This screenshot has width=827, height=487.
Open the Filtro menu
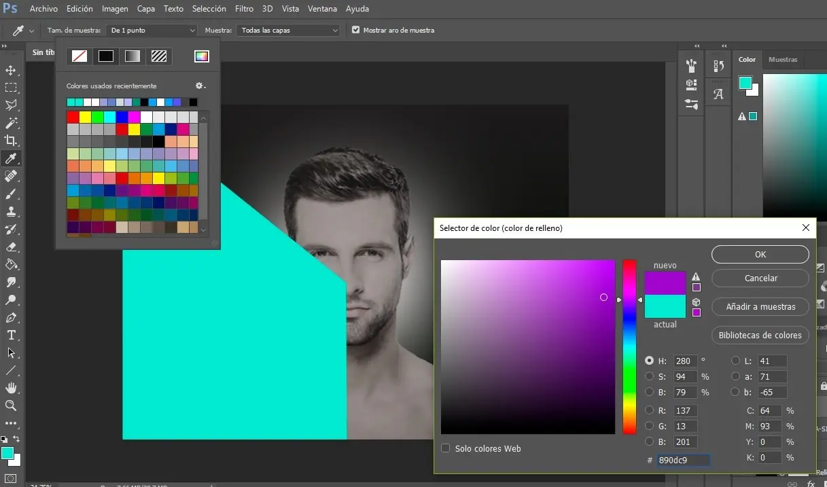(244, 9)
